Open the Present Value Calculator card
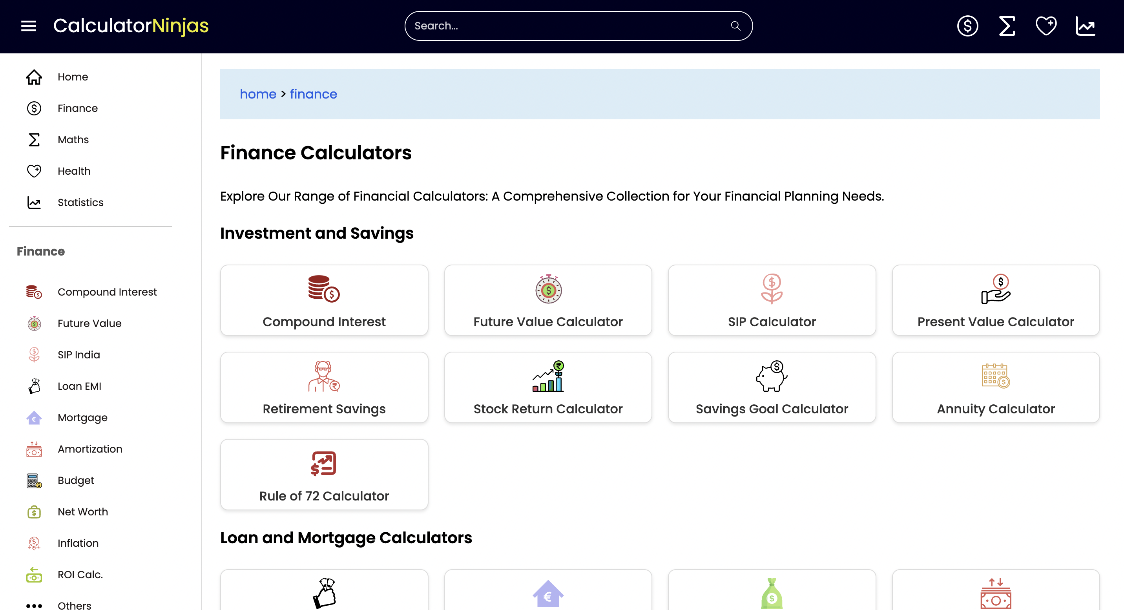The image size is (1124, 610). coord(996,300)
